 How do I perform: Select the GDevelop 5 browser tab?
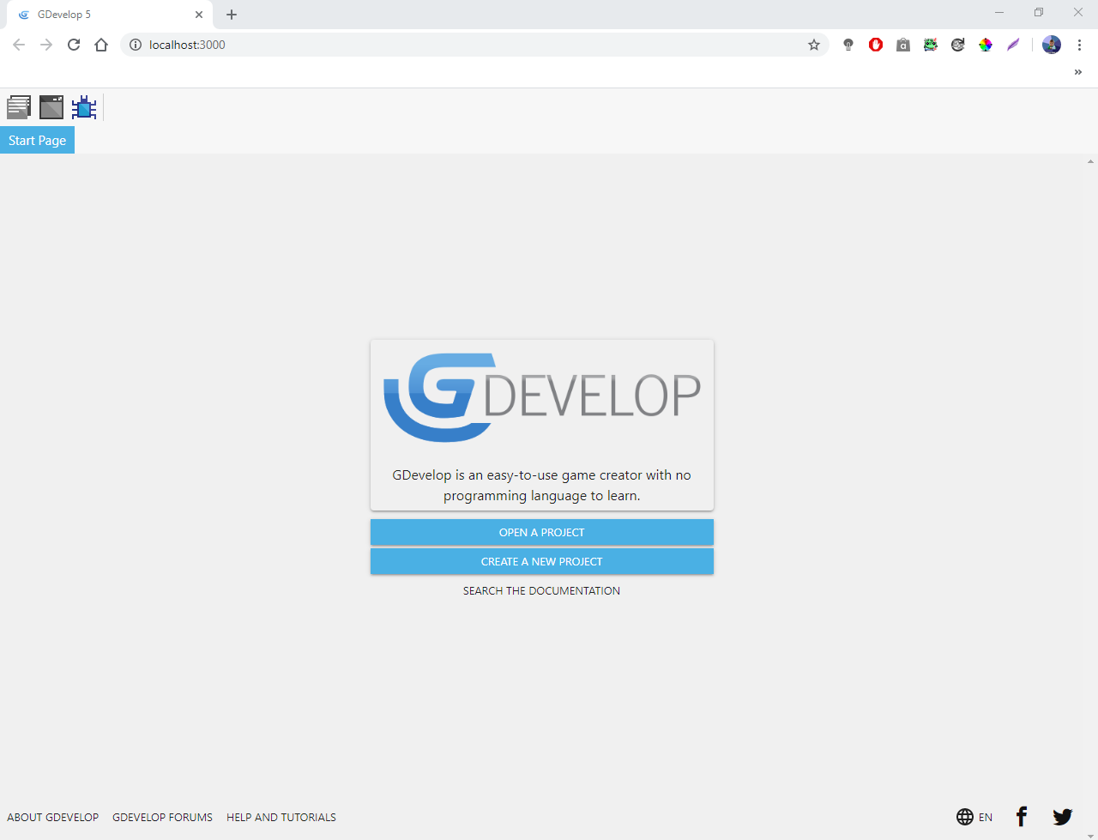[110, 15]
